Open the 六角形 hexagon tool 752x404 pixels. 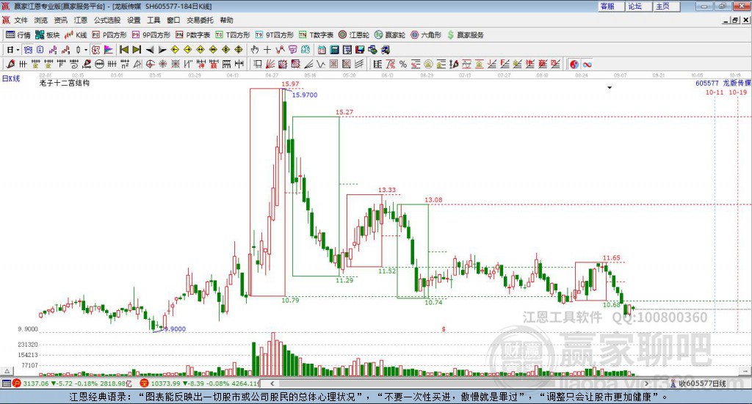click(426, 35)
